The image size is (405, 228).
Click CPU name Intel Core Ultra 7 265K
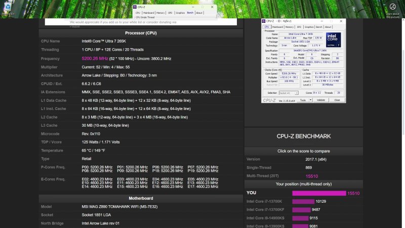(104, 41)
